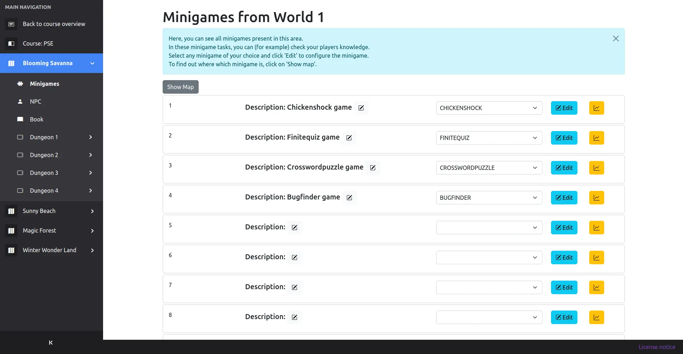Open Sunny Beach world menu
683x354 pixels.
coord(51,211)
